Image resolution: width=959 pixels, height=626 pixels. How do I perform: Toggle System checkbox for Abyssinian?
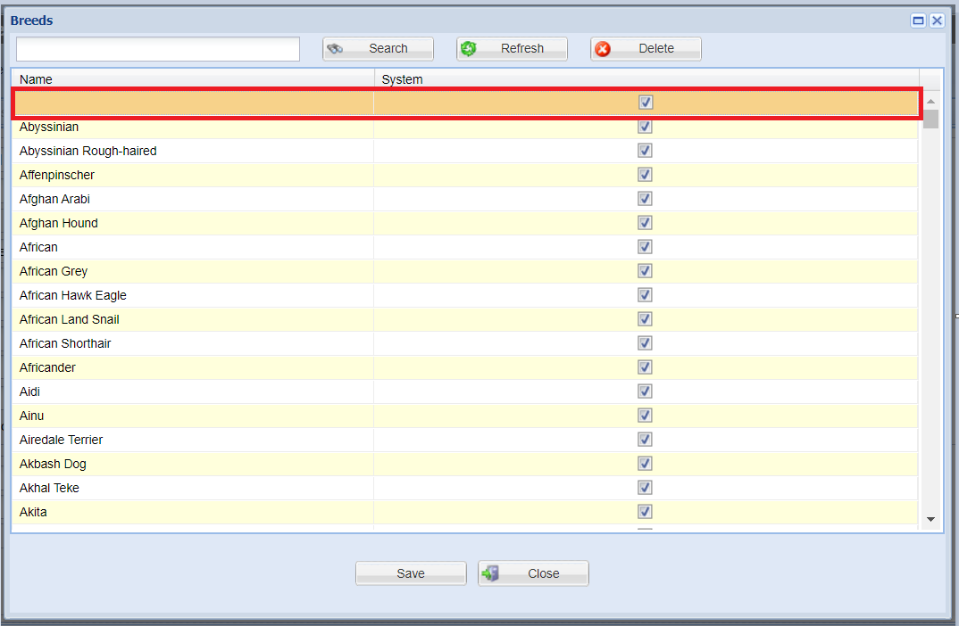(x=645, y=127)
